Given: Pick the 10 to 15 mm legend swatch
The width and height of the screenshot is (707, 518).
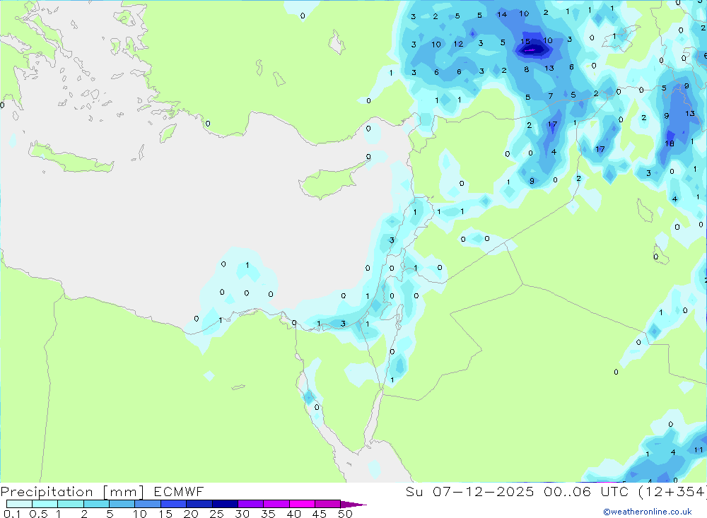Looking at the screenshot, I should tap(148, 504).
